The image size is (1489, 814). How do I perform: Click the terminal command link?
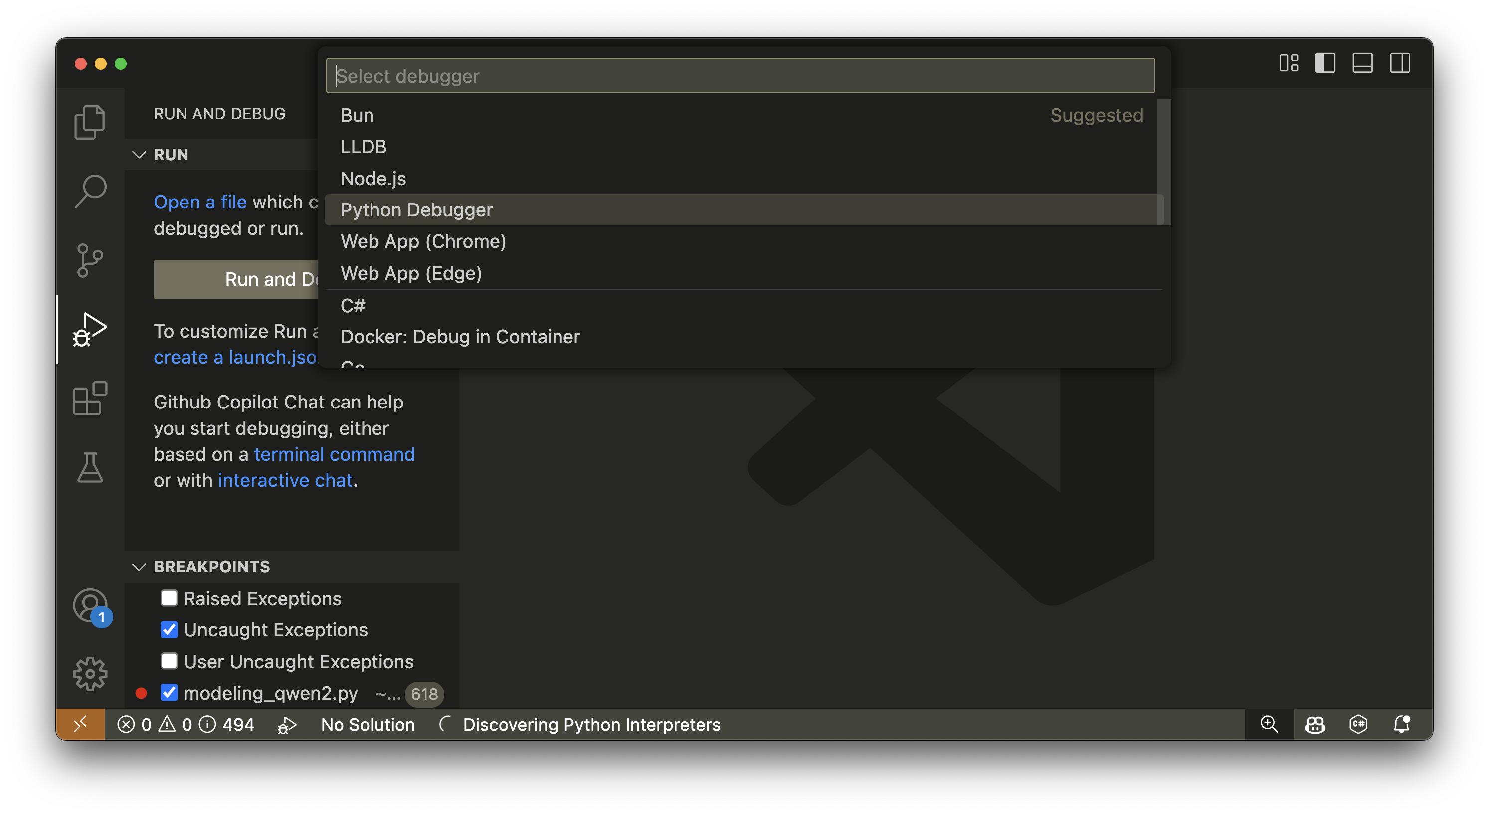[334, 454]
